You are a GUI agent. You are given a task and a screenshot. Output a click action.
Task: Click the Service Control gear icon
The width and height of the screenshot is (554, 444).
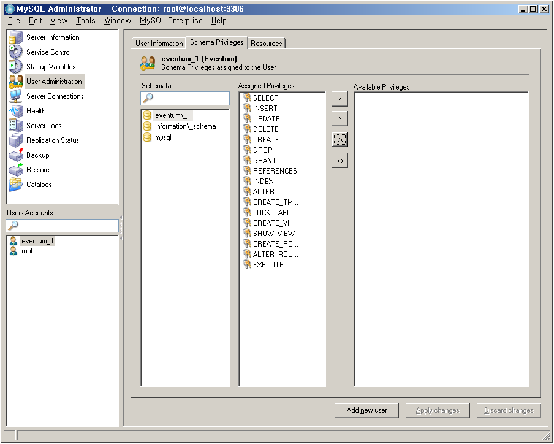[15, 52]
